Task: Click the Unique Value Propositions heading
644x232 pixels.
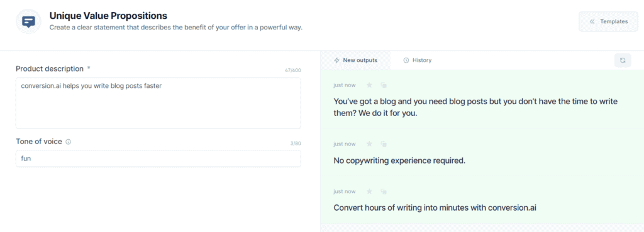Action: pos(108,16)
